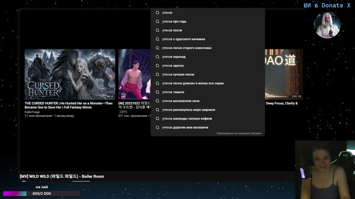Choose 'утесов московские окна' from suggestions
Screen dimensions: 355x199
(x=208, y=101)
